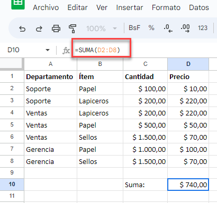Select column A header

[x=50, y=64]
